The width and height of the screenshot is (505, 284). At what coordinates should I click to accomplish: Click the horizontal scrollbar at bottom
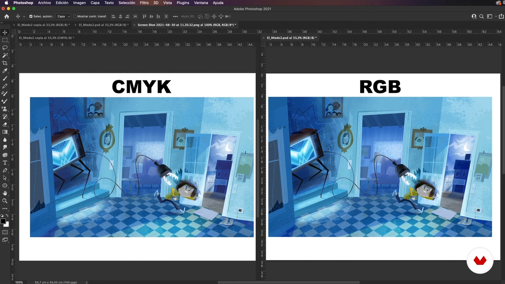click(289, 282)
